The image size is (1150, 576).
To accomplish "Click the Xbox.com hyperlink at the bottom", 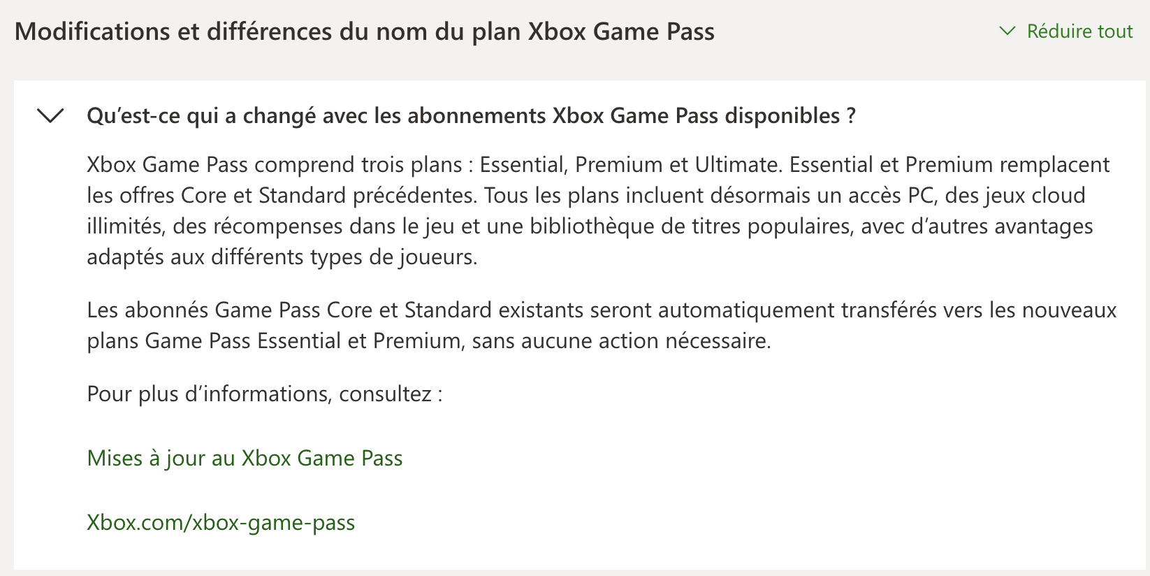I will point(221,522).
